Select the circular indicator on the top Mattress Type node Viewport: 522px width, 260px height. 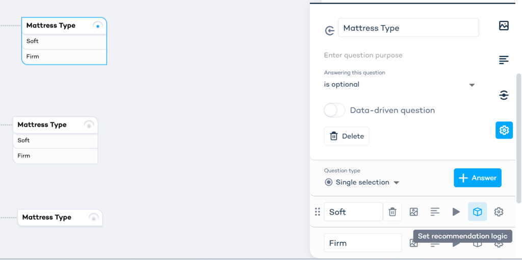(x=98, y=26)
